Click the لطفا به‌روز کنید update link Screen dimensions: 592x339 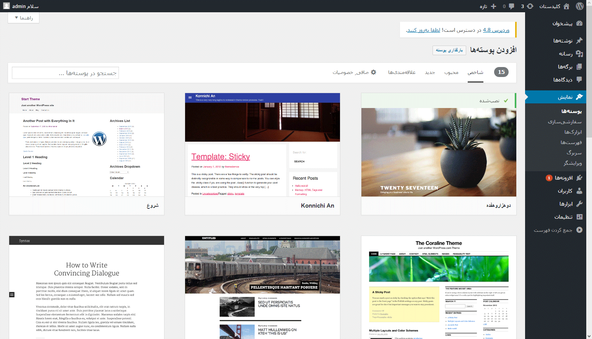pos(423,30)
